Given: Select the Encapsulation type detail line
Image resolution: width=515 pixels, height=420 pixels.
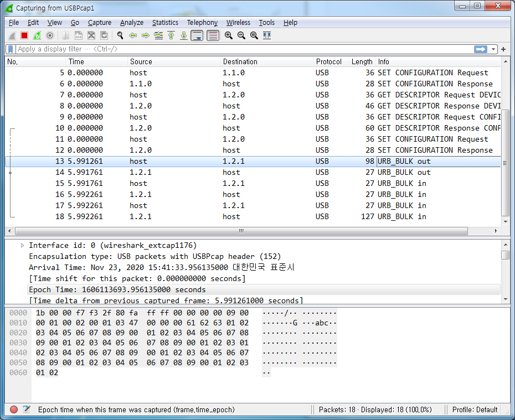Looking at the screenshot, I should 154,257.
